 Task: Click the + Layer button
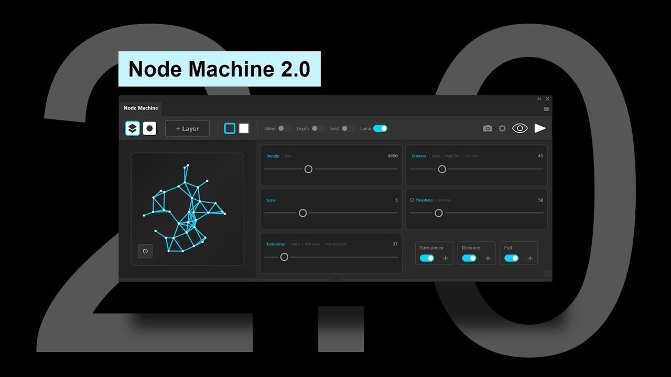(187, 128)
